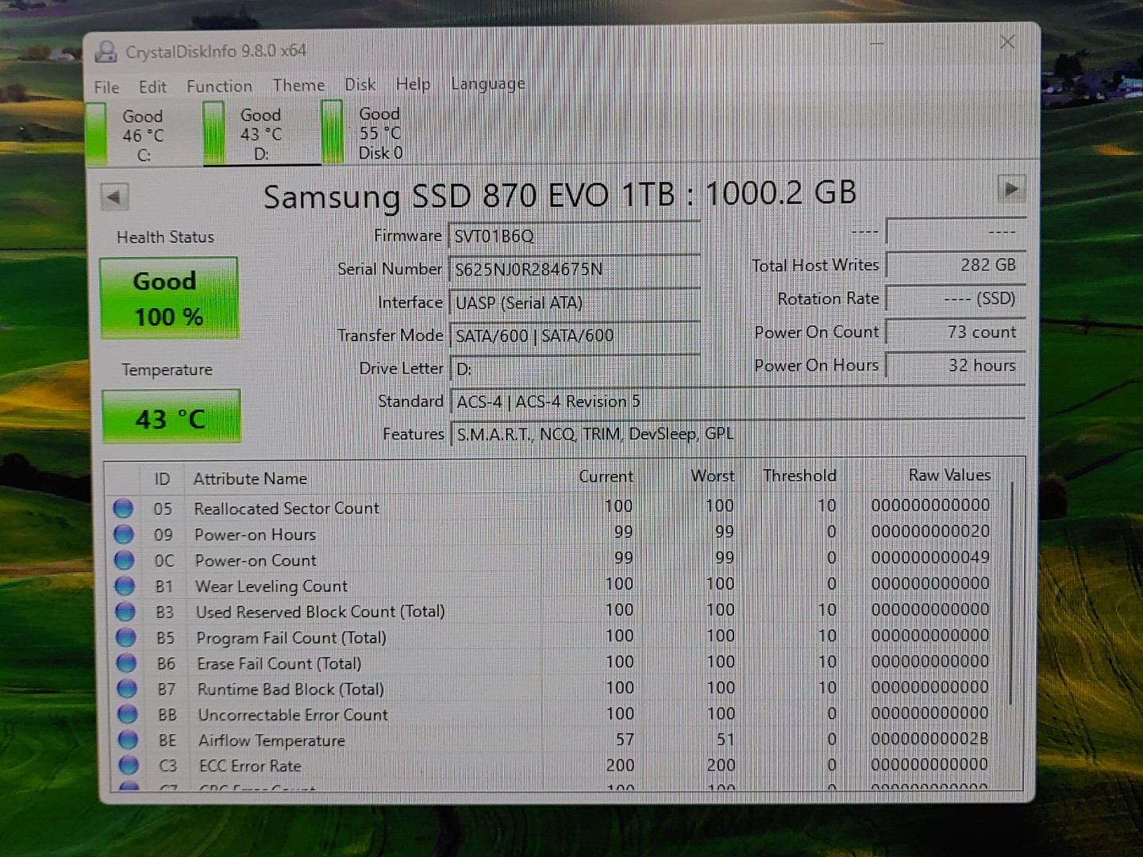Click status circle for Reallocated Sector Count
Image resolution: width=1143 pixels, height=857 pixels.
[x=123, y=508]
